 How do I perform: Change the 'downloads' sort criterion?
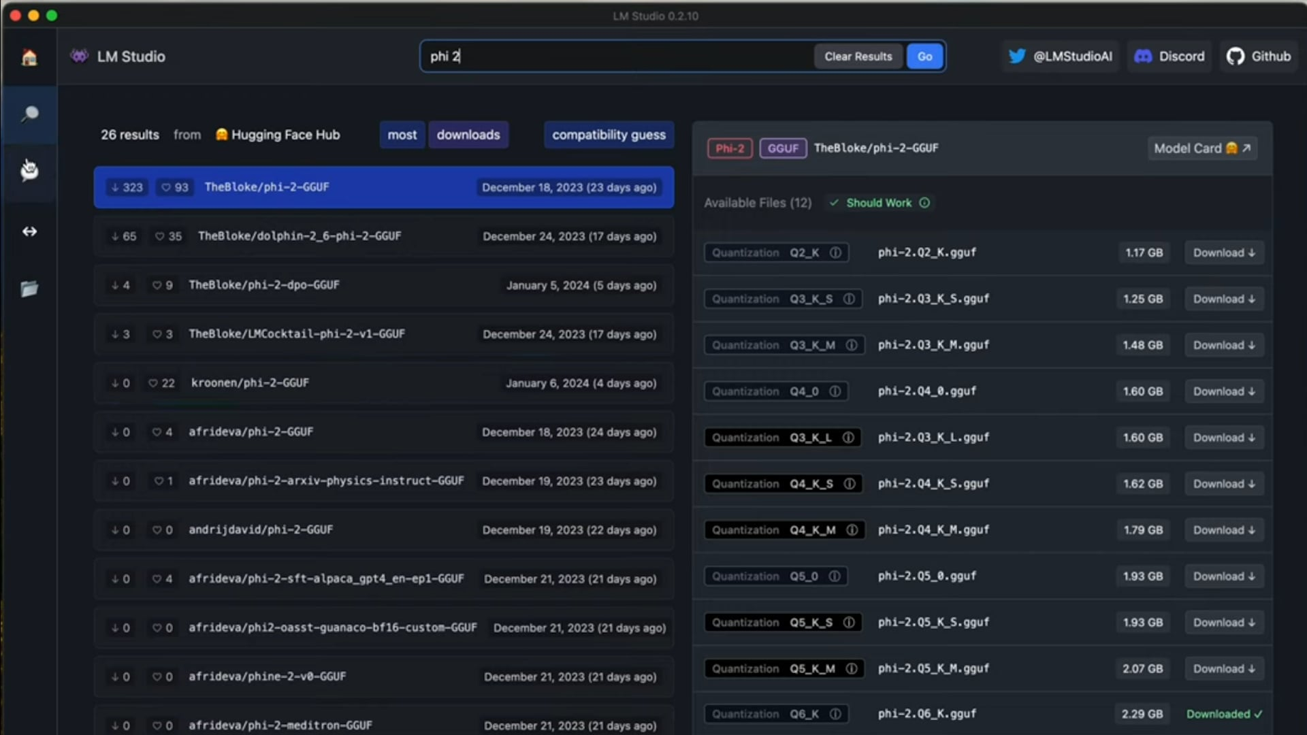coord(468,135)
